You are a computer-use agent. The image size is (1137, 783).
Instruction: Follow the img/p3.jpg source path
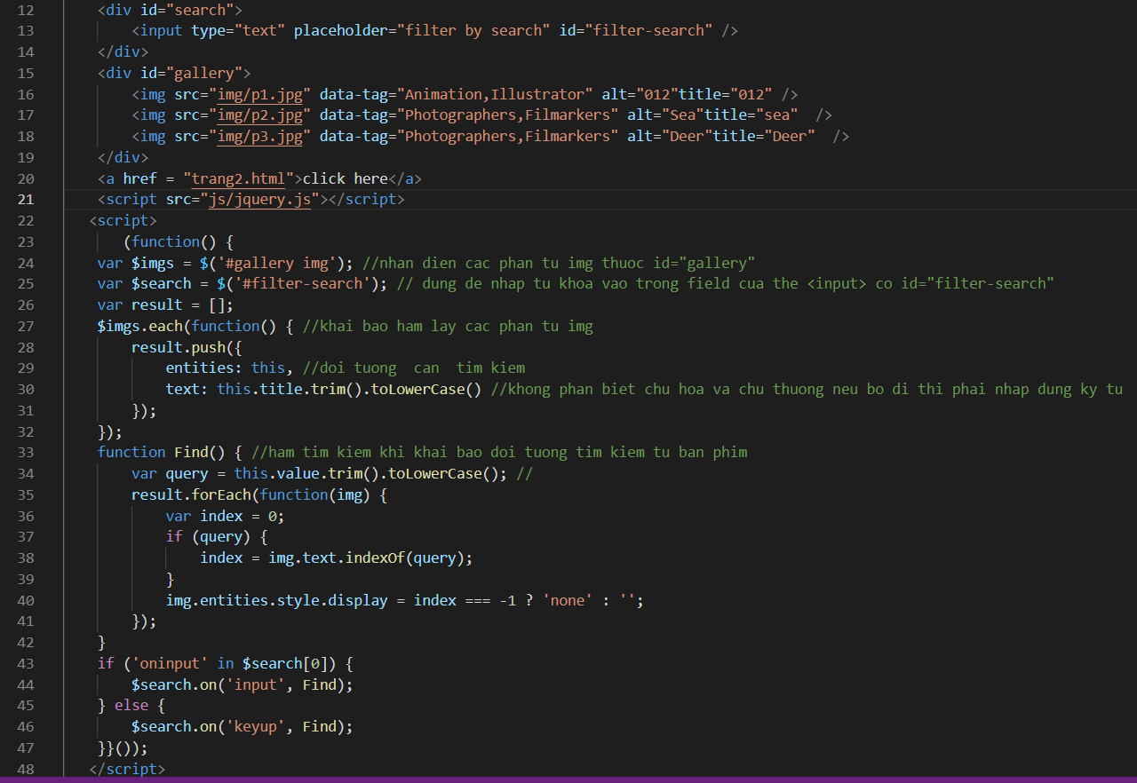click(260, 136)
